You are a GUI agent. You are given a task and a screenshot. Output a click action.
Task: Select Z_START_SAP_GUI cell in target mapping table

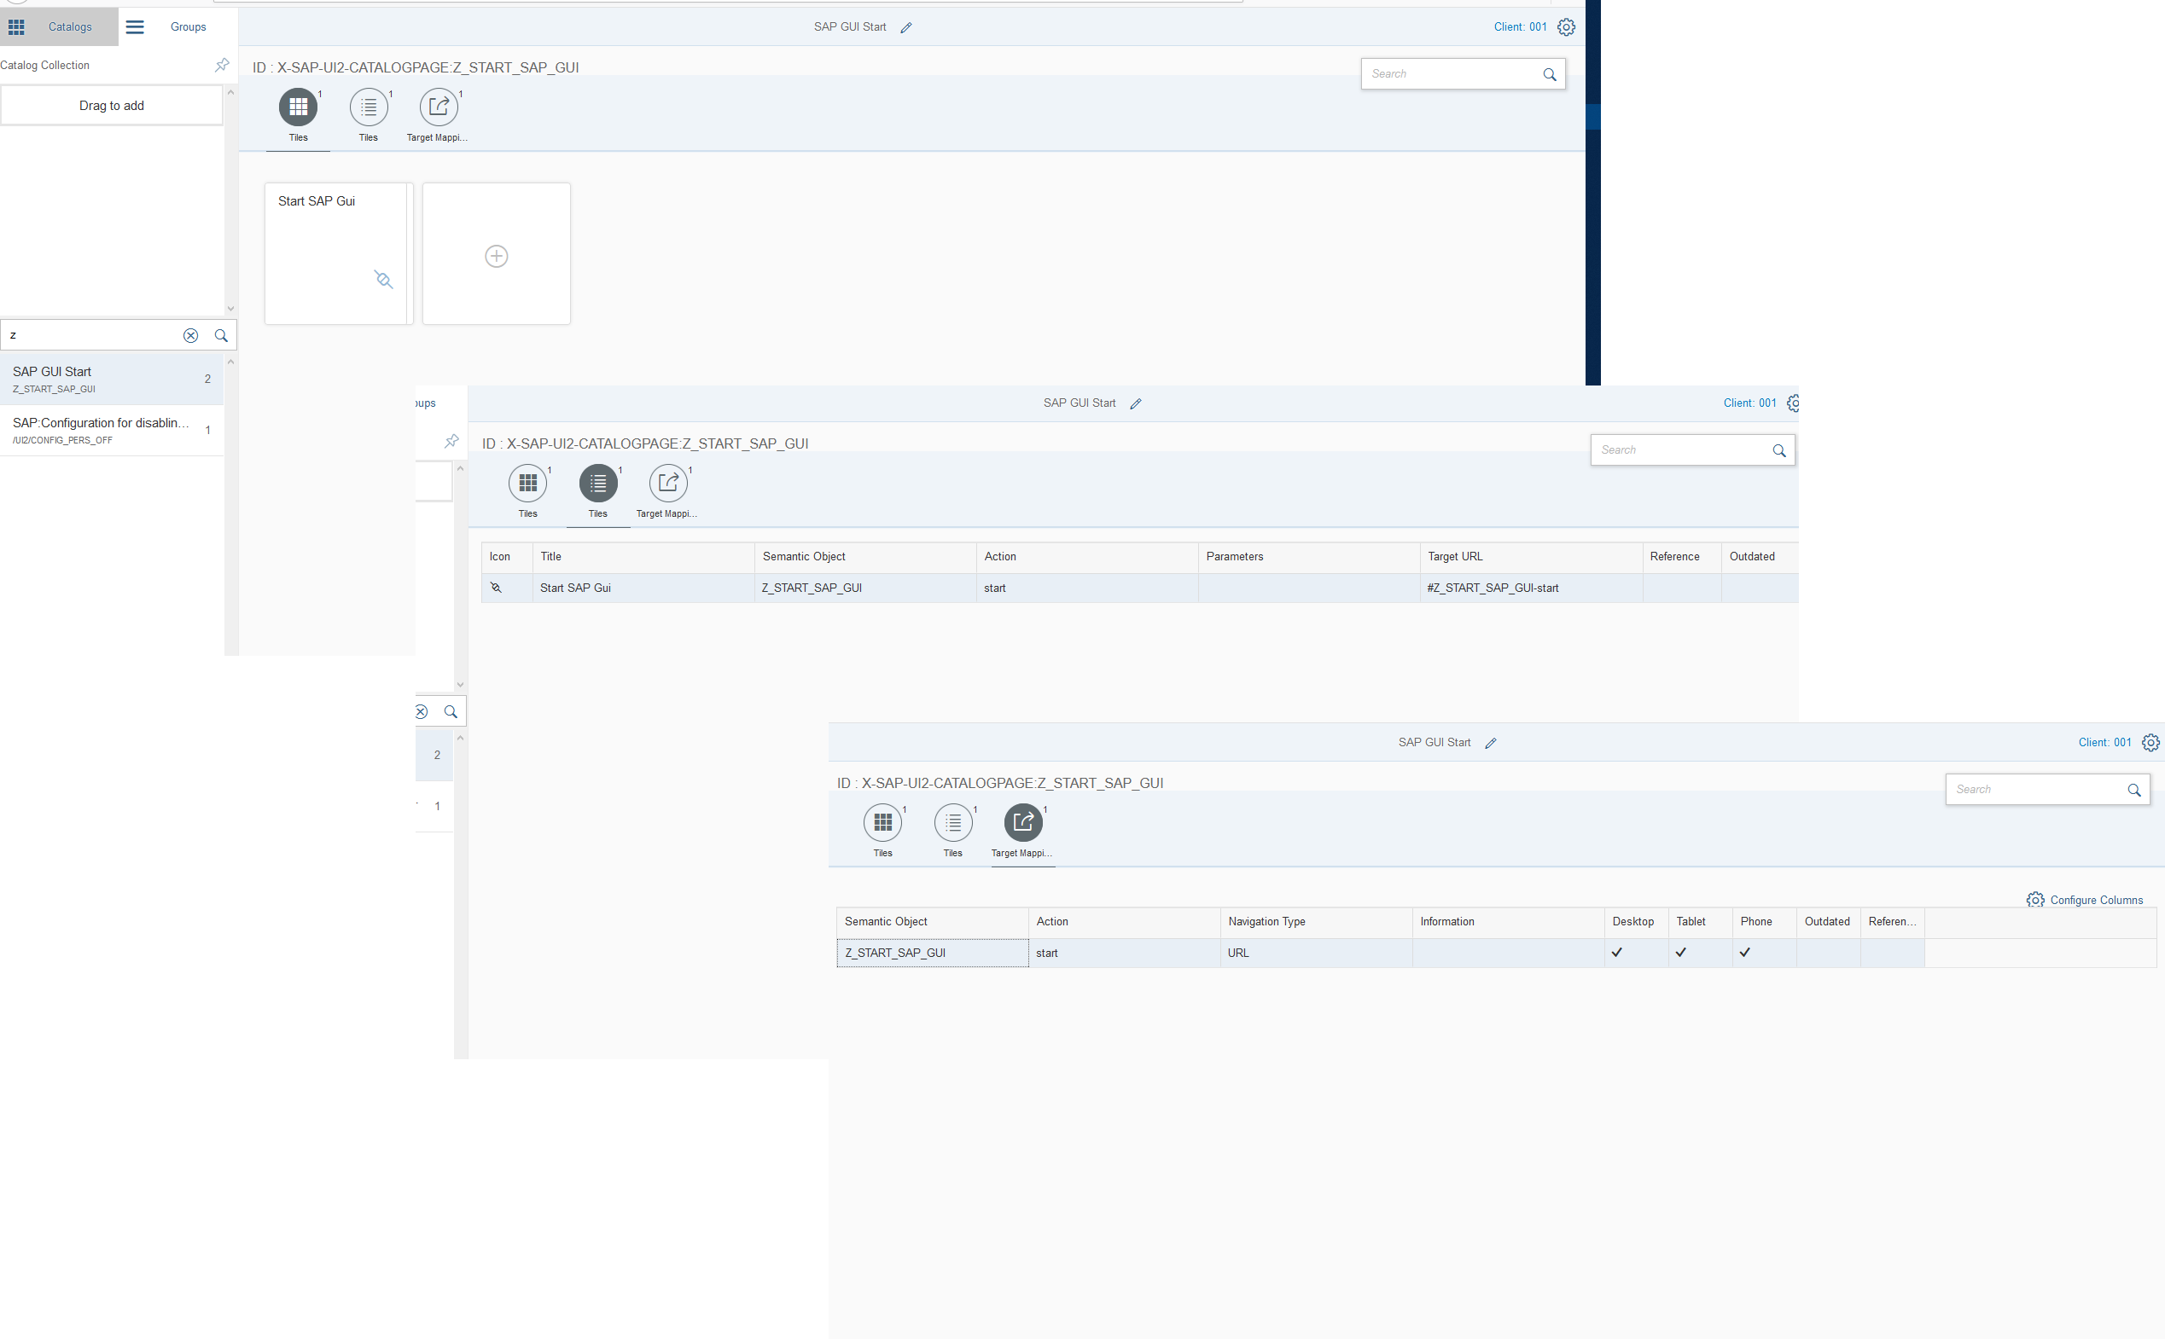pos(933,953)
